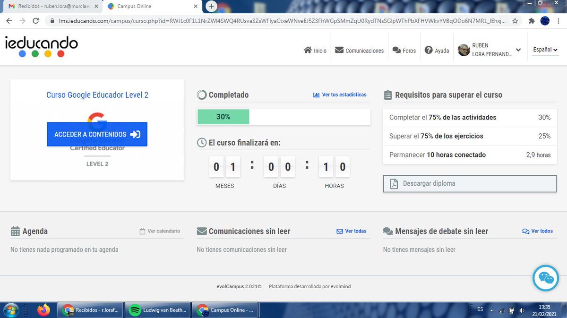This screenshot has height=318, width=567.
Task: Open Ver calendario link in Agenda
Action: (x=160, y=231)
